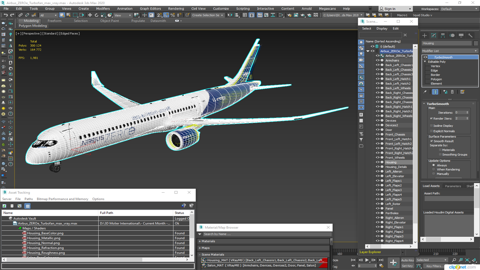Toggle Smooth Result checkbox
Screen dimensions: 480x270
pos(431,141)
